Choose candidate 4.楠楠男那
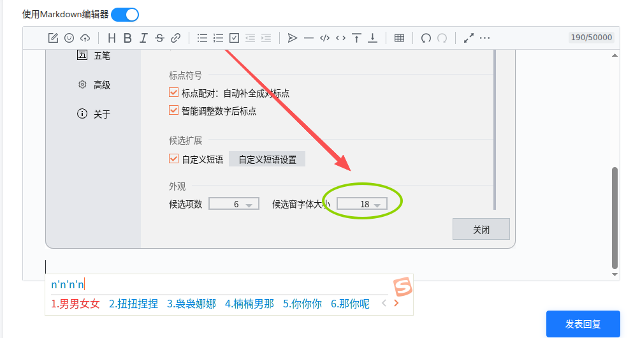The width and height of the screenshot is (633, 338). pos(249,304)
